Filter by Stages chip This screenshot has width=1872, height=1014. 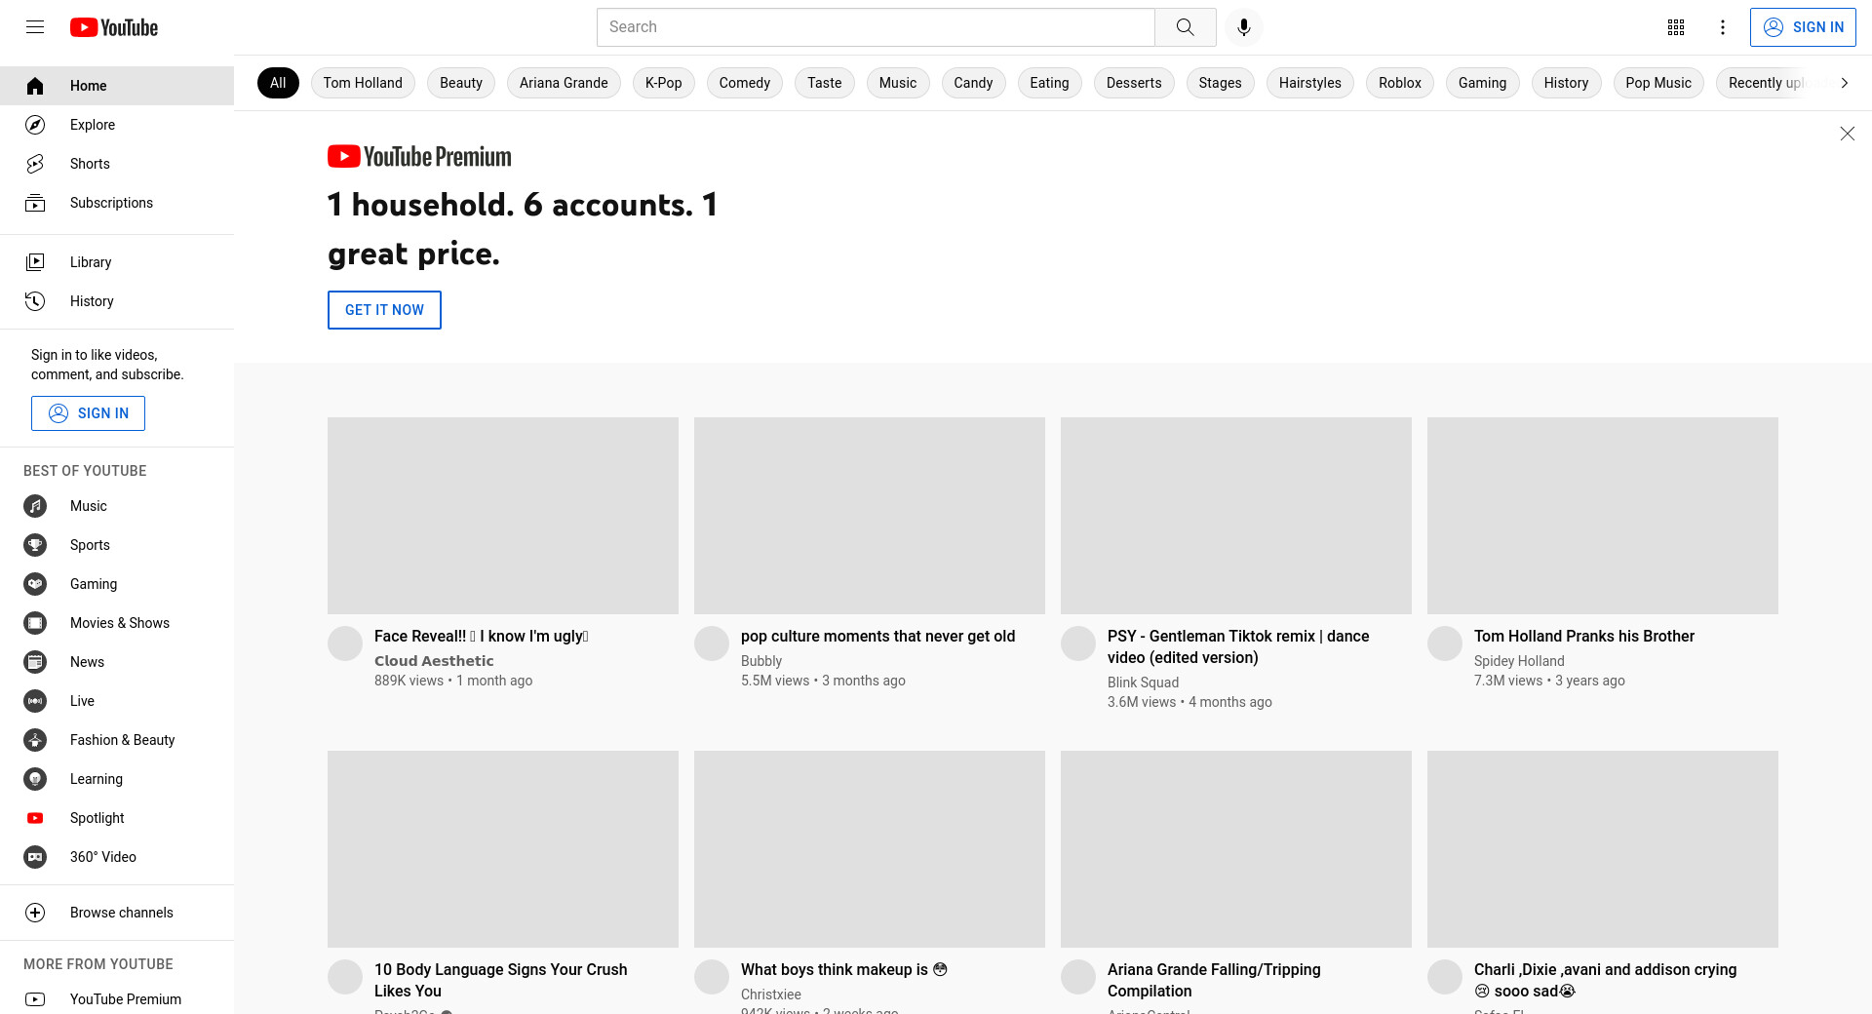point(1221,83)
